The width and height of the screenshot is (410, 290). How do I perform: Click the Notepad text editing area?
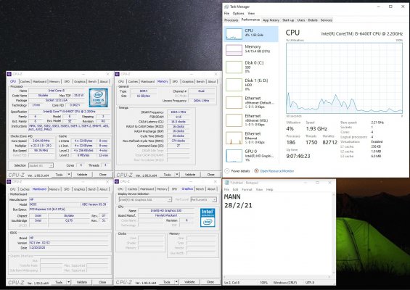tap(277, 235)
